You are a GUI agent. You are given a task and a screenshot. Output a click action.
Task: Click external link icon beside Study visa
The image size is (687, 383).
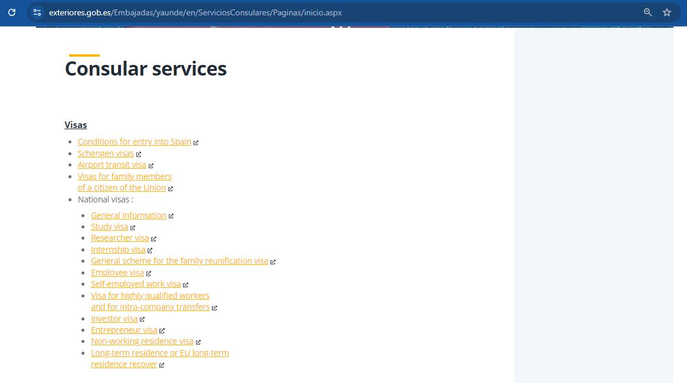point(133,227)
